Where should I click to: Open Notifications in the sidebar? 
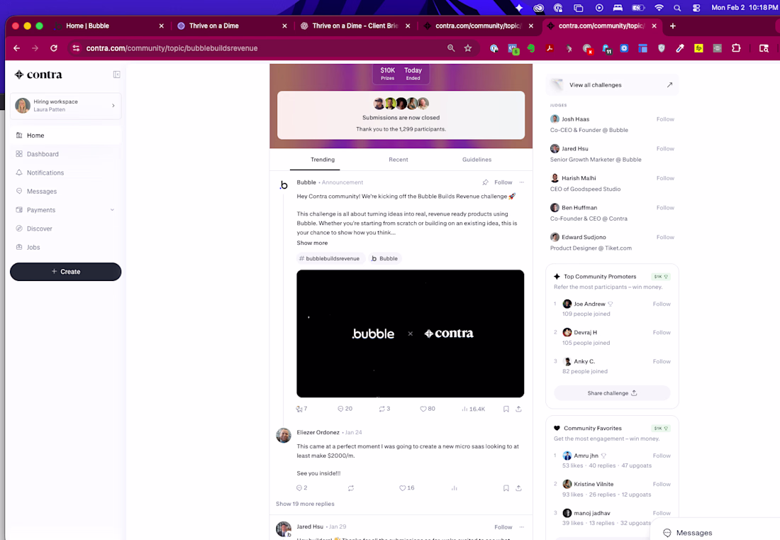[x=65, y=172]
